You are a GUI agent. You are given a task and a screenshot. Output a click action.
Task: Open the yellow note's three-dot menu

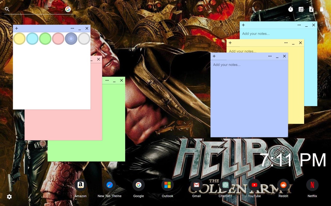286,43
